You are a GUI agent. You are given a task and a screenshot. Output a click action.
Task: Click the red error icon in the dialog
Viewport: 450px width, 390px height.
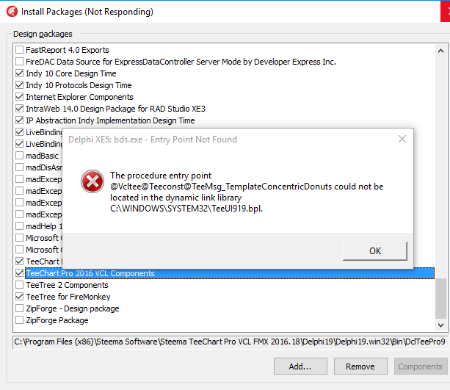[x=92, y=181]
